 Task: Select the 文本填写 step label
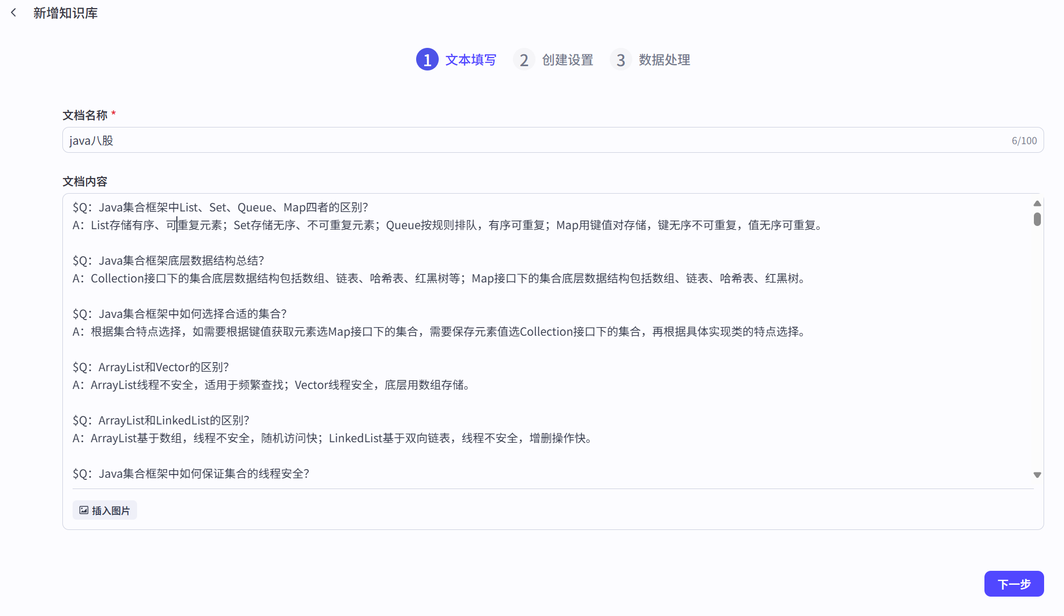[471, 60]
